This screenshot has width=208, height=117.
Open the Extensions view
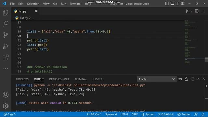[x=6, y=58]
